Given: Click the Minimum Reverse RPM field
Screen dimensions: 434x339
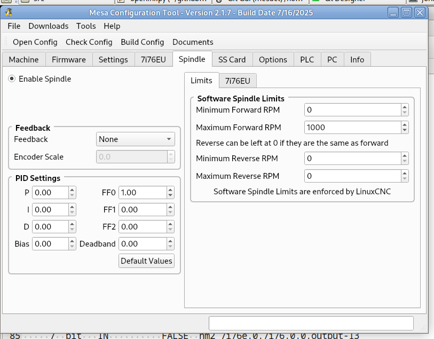Looking at the screenshot, I should [x=353, y=159].
